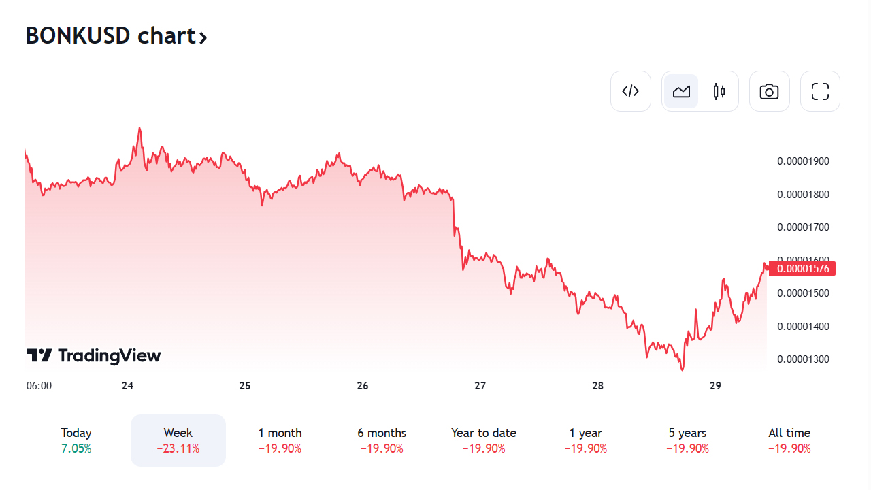Select the Week time range
Screen dimensions: 871x490
pos(178,440)
